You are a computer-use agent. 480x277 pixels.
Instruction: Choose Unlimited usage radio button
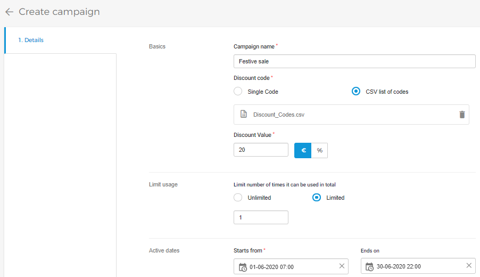pos(238,198)
